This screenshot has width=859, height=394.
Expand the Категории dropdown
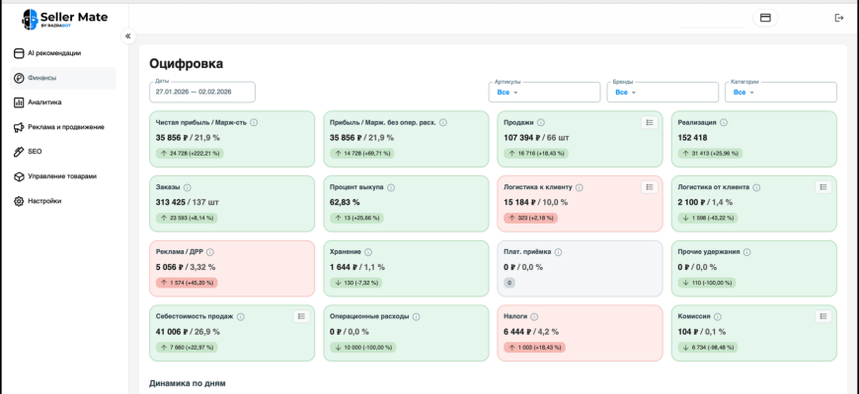click(780, 92)
